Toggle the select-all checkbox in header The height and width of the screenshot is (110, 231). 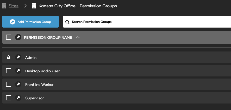(9, 37)
